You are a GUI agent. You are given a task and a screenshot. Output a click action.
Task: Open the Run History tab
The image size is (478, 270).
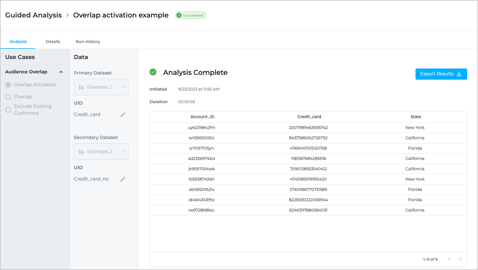pyautogui.click(x=88, y=42)
